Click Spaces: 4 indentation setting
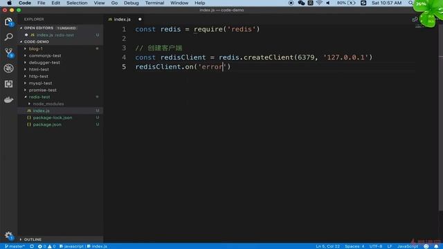 pyautogui.click(x=354, y=246)
